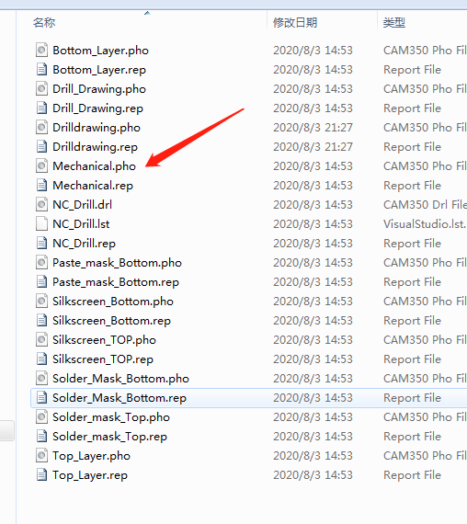Click the Mechanical.rep file name
467x524 pixels.
click(93, 185)
